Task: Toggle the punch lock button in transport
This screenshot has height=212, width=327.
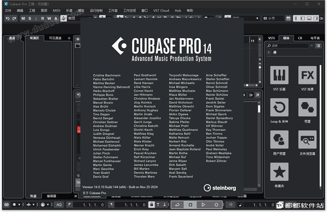Action: point(152,205)
